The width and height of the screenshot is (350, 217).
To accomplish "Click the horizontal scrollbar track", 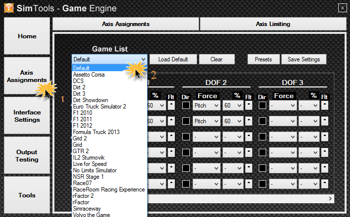I will point(237,198).
